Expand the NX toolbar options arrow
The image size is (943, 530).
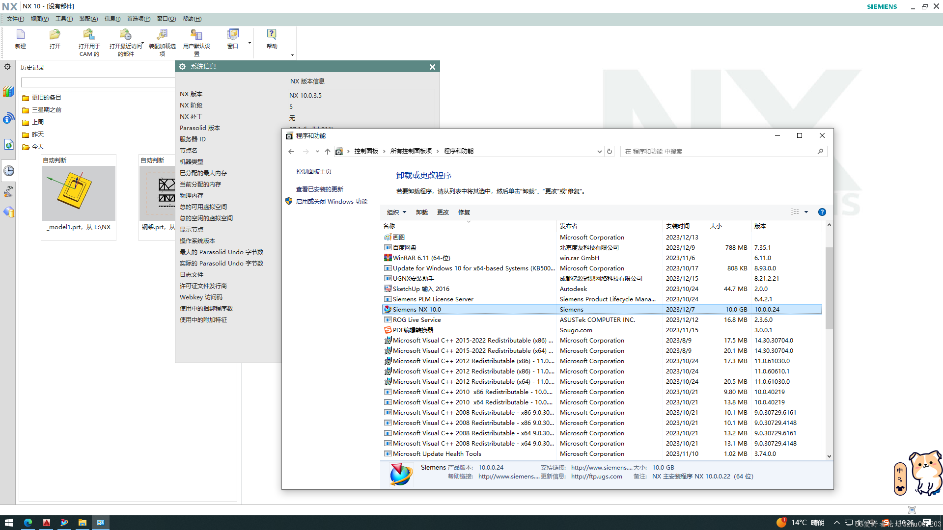pyautogui.click(x=292, y=55)
